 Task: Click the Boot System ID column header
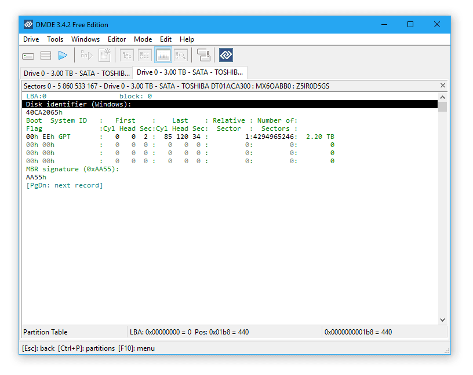[x=56, y=124]
